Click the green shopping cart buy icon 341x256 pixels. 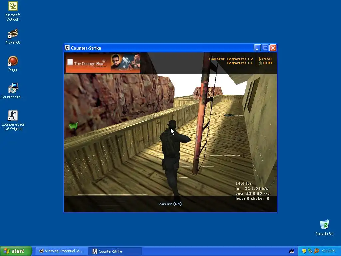tap(73, 126)
